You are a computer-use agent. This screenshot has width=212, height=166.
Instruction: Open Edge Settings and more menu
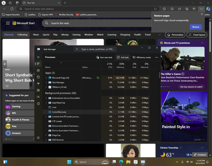pos(201,9)
